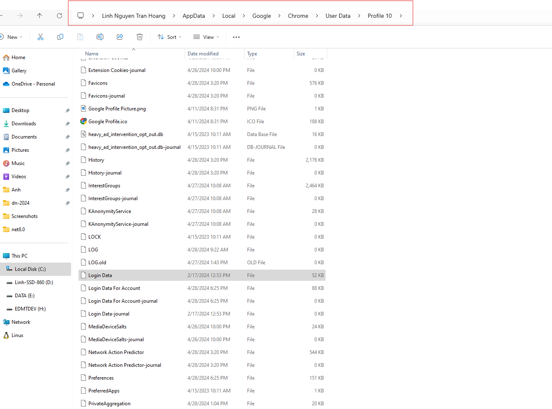Sort by Date modified column header
Screen dimensions: 552x409
(x=203, y=54)
